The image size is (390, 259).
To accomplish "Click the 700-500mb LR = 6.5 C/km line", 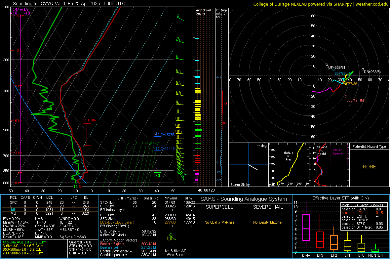I will pos(23,253).
